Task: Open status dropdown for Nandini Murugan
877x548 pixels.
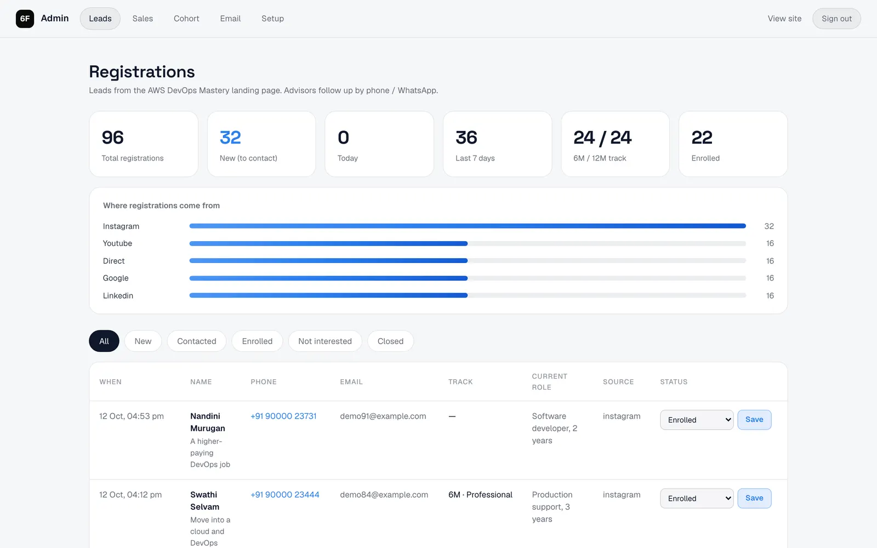Action: [x=697, y=420]
